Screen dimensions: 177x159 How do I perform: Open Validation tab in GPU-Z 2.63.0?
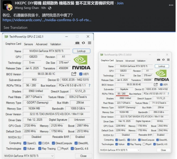tap(141, 61)
